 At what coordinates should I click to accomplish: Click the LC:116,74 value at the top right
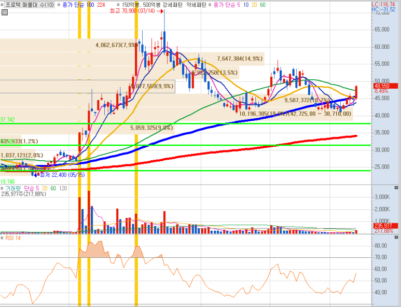pos(383,4)
